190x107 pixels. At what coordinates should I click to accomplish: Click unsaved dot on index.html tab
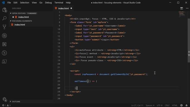(71, 8)
